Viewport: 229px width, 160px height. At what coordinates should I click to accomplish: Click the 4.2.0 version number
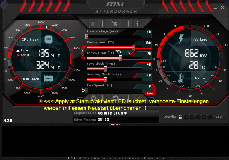tap(8, 120)
